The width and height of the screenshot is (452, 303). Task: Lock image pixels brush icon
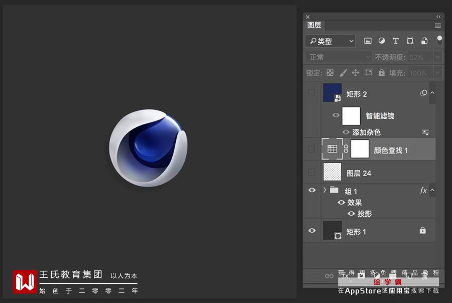point(343,73)
